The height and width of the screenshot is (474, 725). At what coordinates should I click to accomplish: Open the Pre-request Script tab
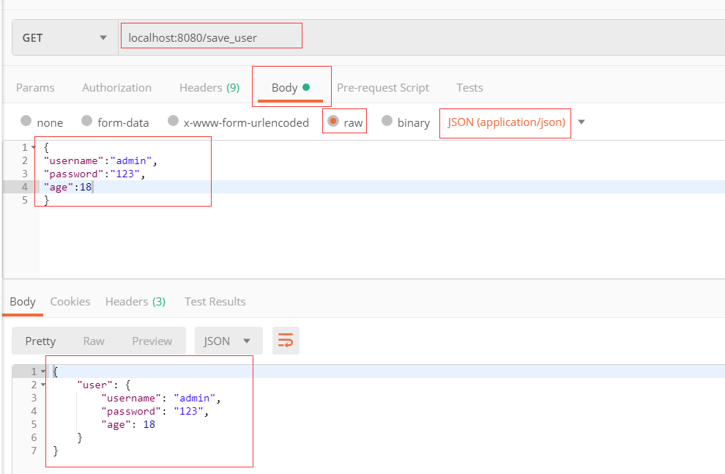(383, 87)
